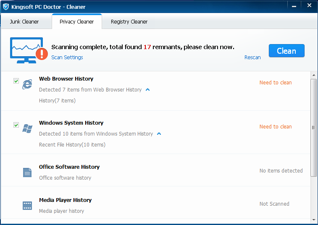Viewport: 318px width, 225px height.
Task: Click 'Office Software History' title
Action: point(69,167)
